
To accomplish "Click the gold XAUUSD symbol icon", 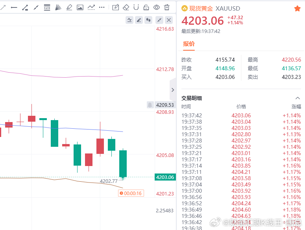I will point(184,8).
